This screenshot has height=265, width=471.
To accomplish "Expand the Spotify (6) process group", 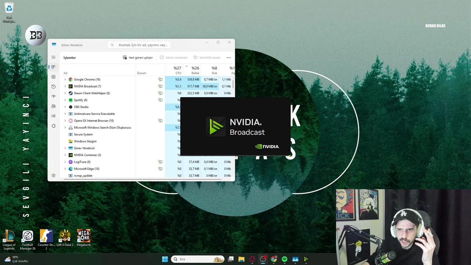I will tap(65, 100).
